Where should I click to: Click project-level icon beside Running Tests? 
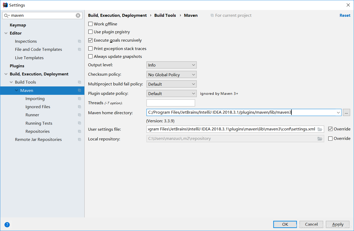(79, 123)
